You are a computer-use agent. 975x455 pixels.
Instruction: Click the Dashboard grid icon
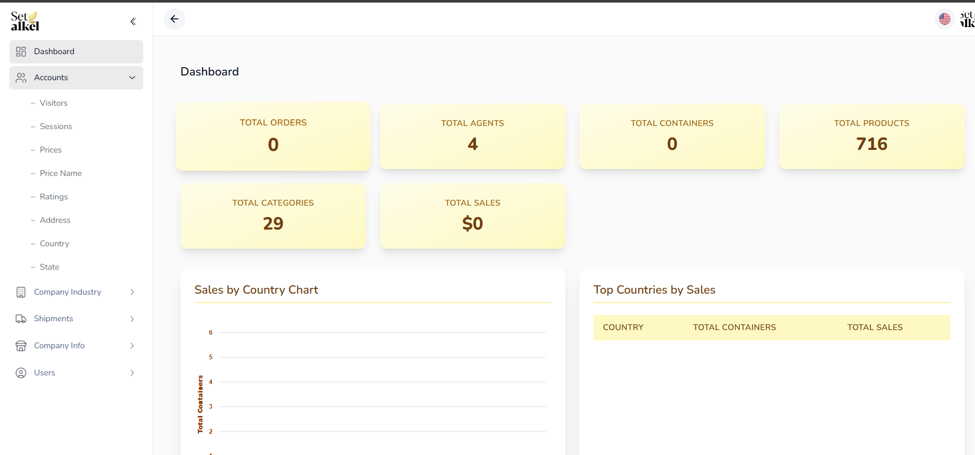click(x=21, y=52)
